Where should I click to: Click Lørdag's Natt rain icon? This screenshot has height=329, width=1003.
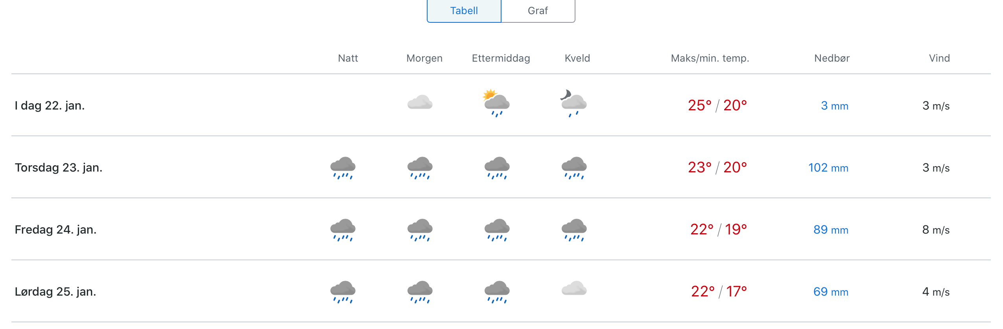pyautogui.click(x=343, y=292)
